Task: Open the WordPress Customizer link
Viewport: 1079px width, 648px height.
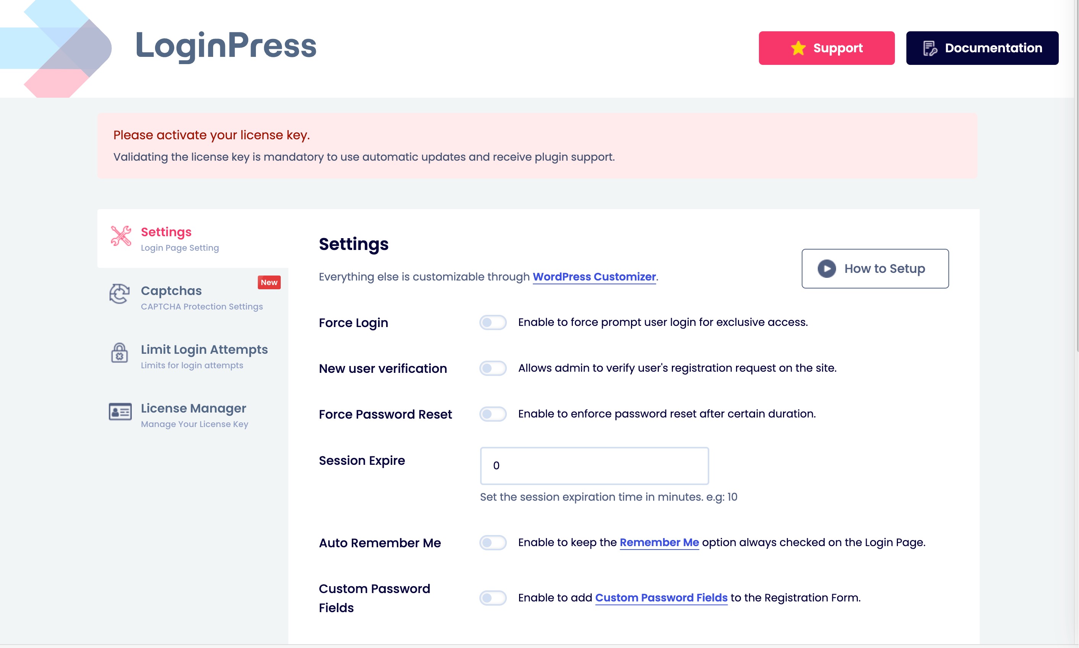Action: pos(594,277)
